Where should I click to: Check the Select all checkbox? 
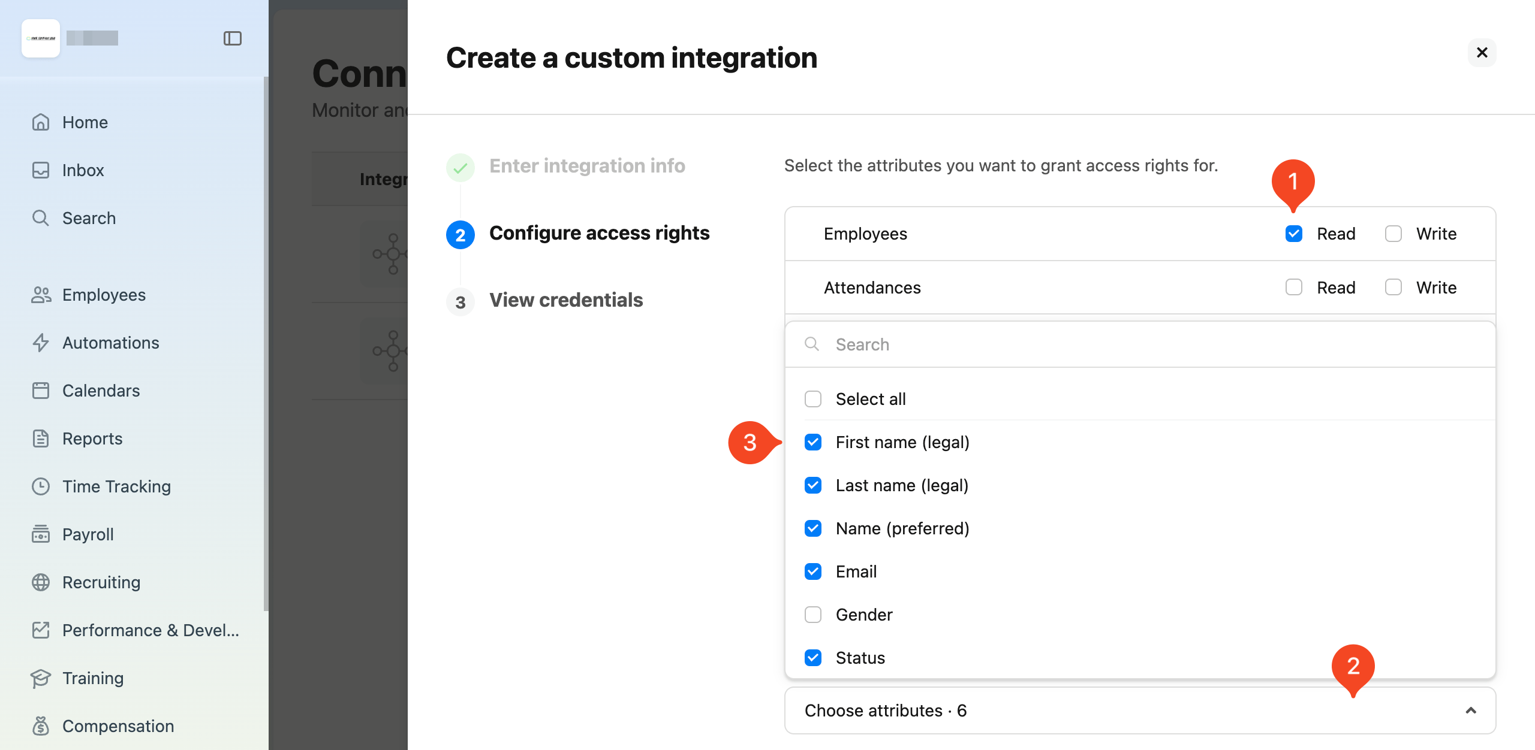tap(813, 399)
